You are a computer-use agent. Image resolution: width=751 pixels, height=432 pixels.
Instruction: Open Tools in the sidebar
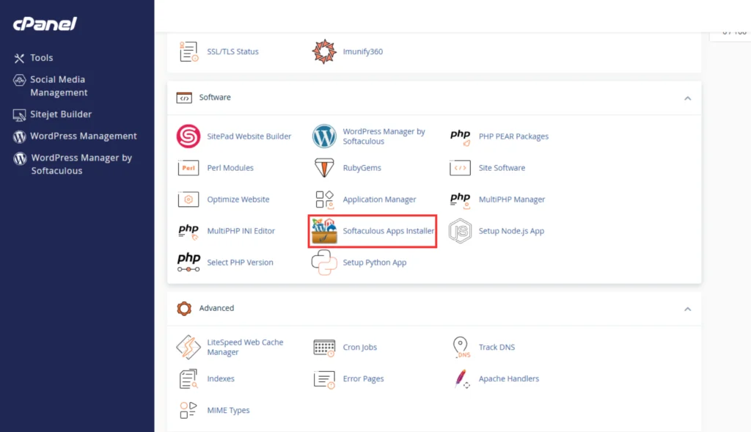pos(42,58)
